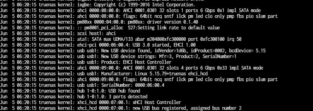Select the ahci 0000:08:00.0 AHCI 1 ports line

pyautogui.click(x=130, y=10)
